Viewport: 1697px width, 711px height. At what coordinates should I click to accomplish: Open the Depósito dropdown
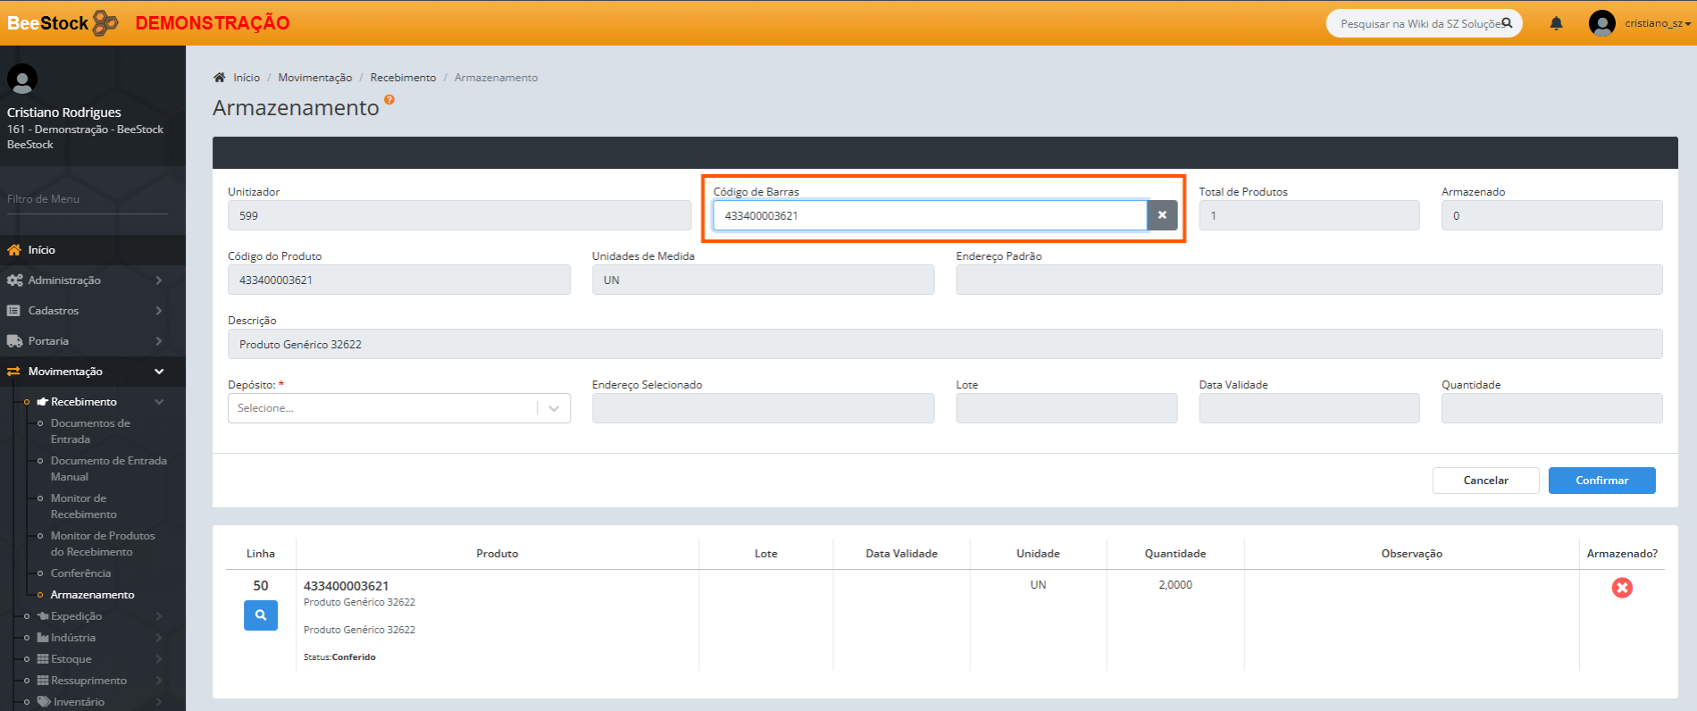(x=398, y=408)
